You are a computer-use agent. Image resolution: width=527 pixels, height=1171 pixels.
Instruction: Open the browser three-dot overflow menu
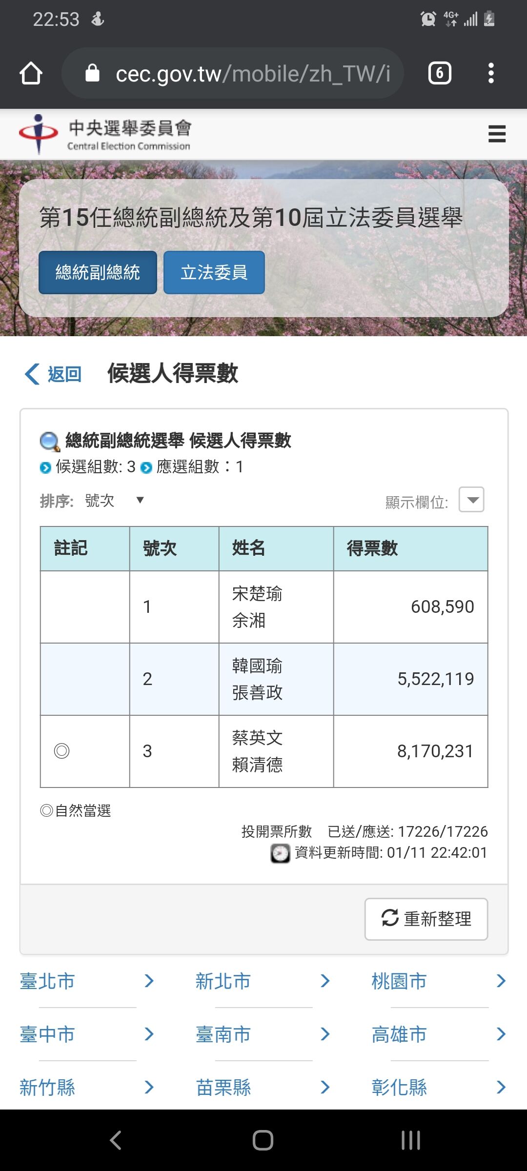(491, 74)
